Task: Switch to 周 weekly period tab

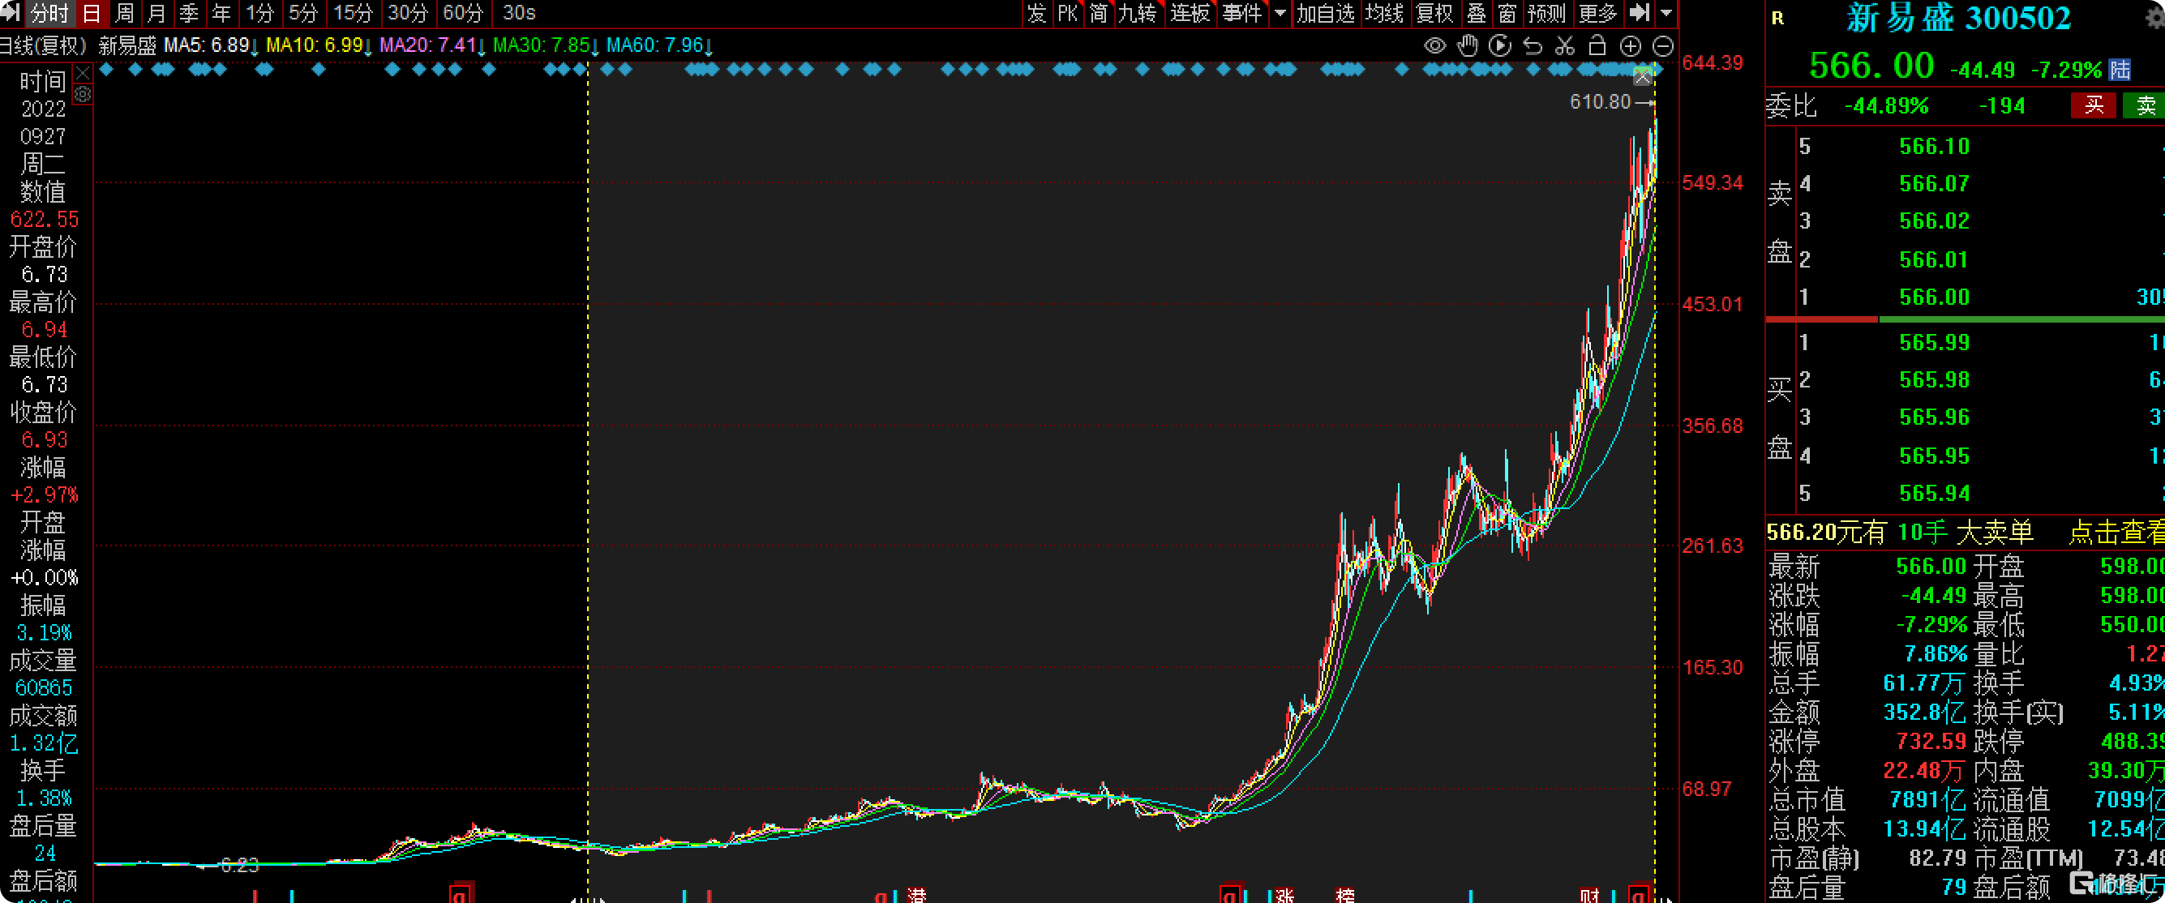Action: coord(124,13)
